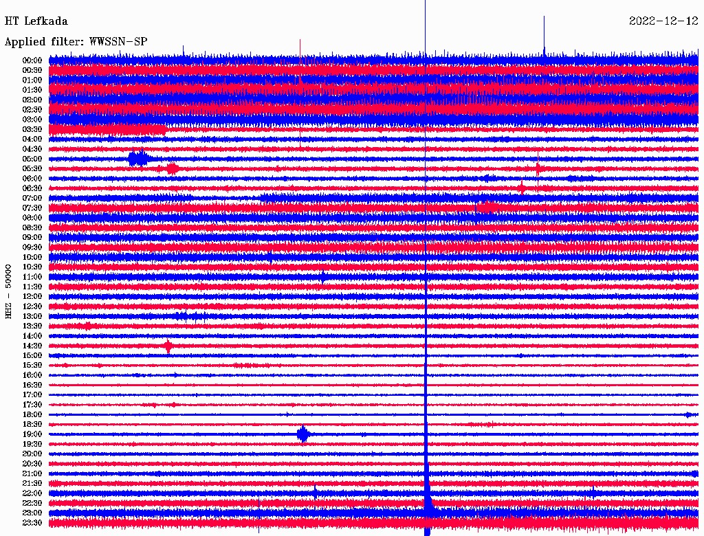Image resolution: width=704 pixels, height=536 pixels.
Task: Click the 07:00 time label
Action: click(x=32, y=198)
